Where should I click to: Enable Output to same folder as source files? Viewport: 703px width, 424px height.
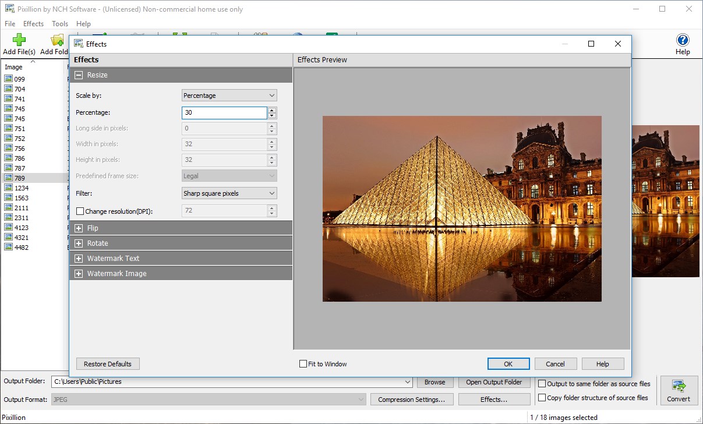tap(542, 383)
